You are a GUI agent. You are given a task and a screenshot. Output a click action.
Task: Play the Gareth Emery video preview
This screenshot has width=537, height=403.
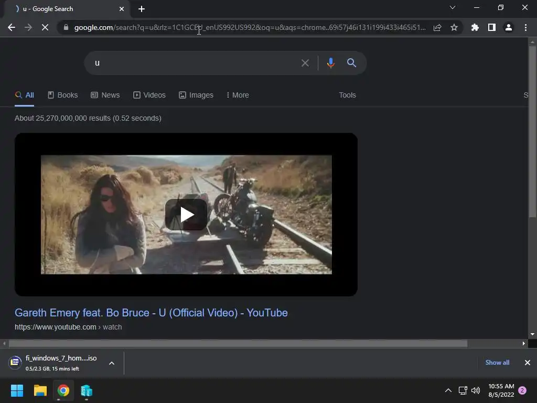186,215
